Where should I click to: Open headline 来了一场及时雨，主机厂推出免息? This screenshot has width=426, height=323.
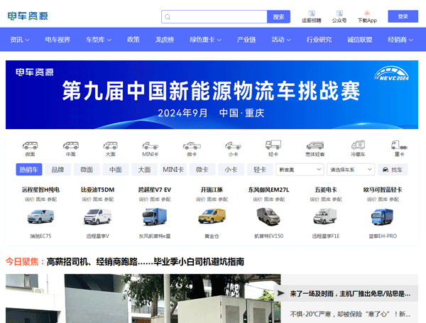(x=350, y=294)
